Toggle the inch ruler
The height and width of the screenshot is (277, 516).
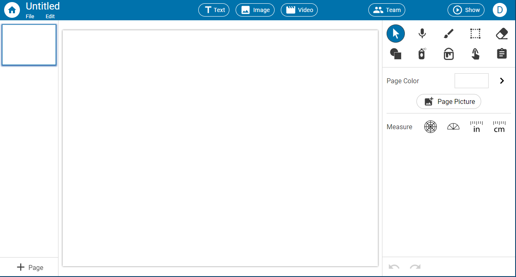click(477, 127)
